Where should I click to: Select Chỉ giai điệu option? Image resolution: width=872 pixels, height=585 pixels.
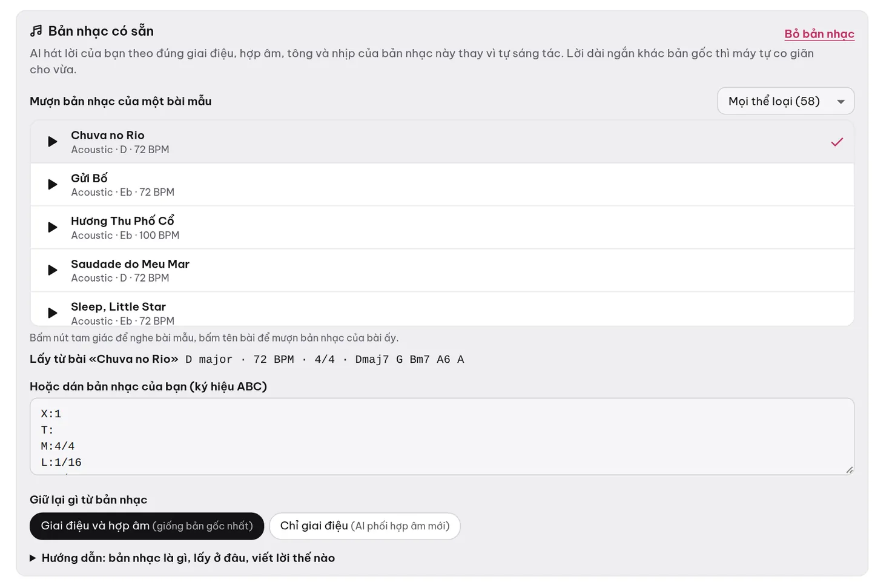tap(365, 526)
